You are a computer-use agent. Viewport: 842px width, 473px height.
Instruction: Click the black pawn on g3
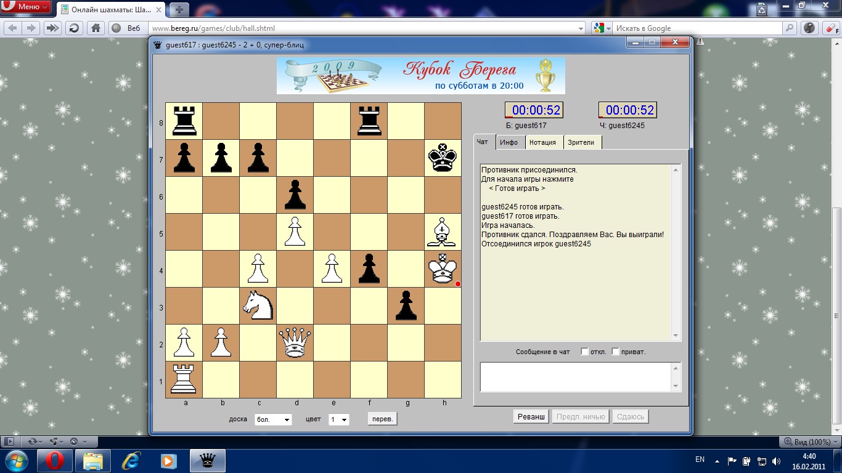(406, 305)
